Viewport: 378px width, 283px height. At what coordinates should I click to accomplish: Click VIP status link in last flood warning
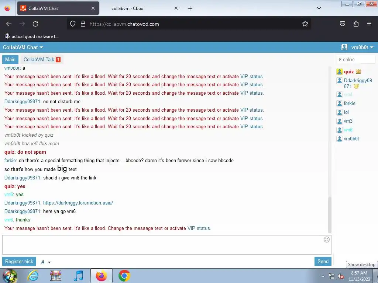pos(199,228)
